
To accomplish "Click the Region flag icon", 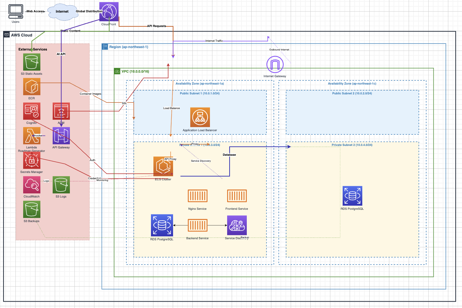I will pos(105,47).
